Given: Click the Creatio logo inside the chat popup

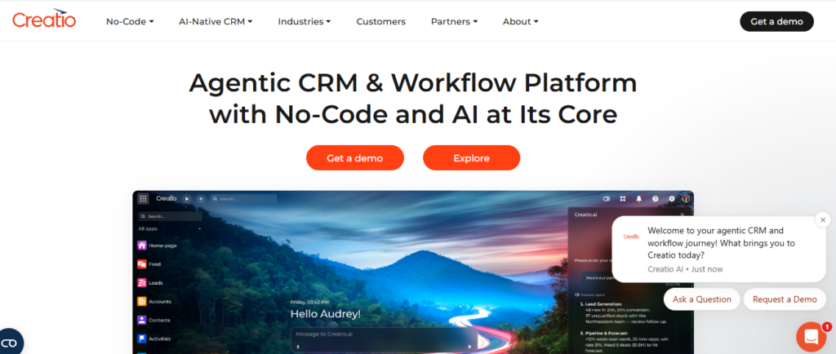Looking at the screenshot, I should click(x=631, y=237).
